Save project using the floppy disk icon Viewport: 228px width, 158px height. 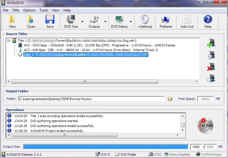click(x=50, y=19)
